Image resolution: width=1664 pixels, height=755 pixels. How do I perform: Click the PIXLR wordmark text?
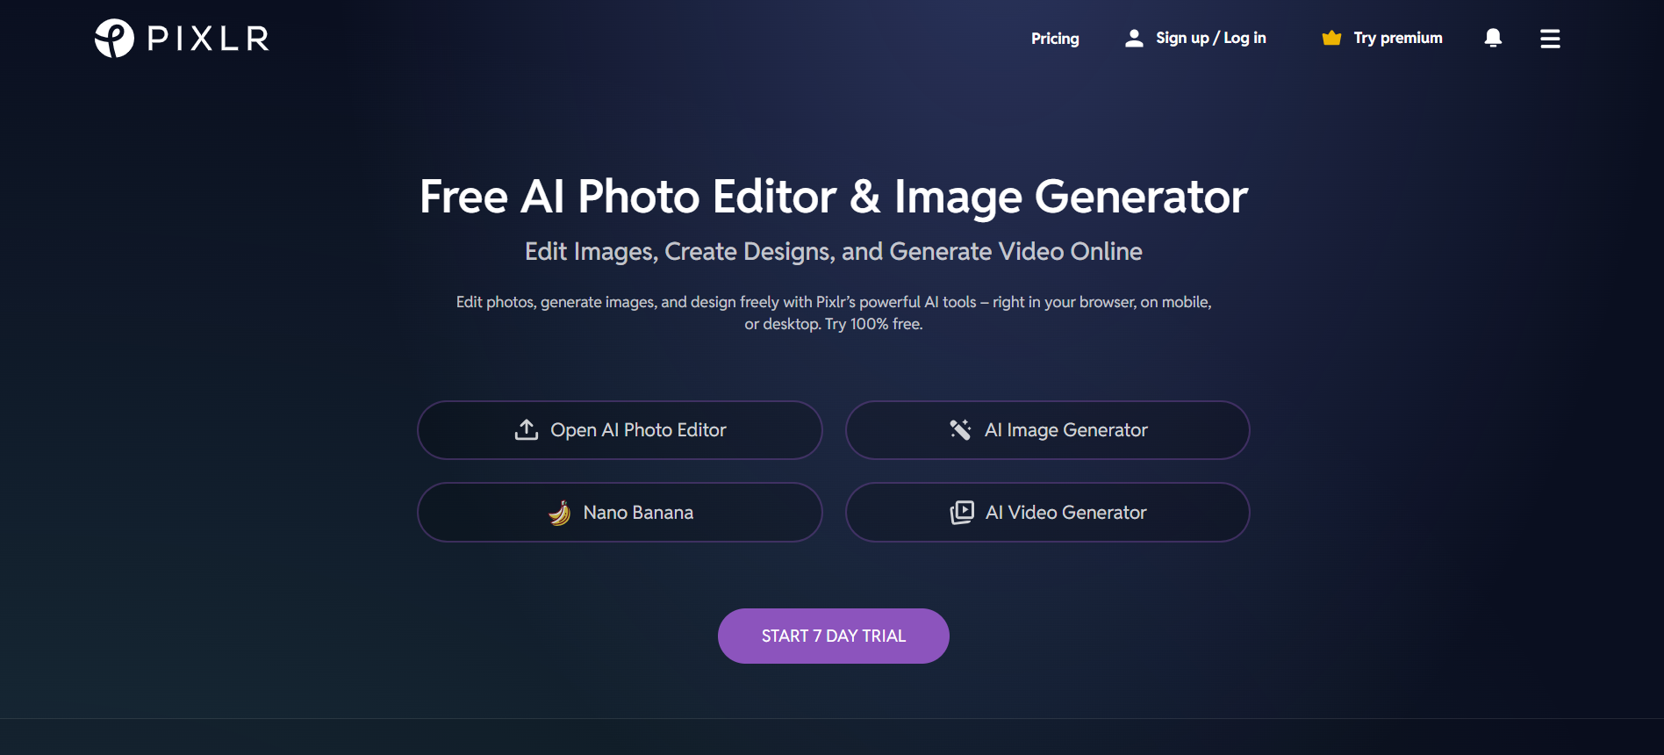[x=208, y=39]
